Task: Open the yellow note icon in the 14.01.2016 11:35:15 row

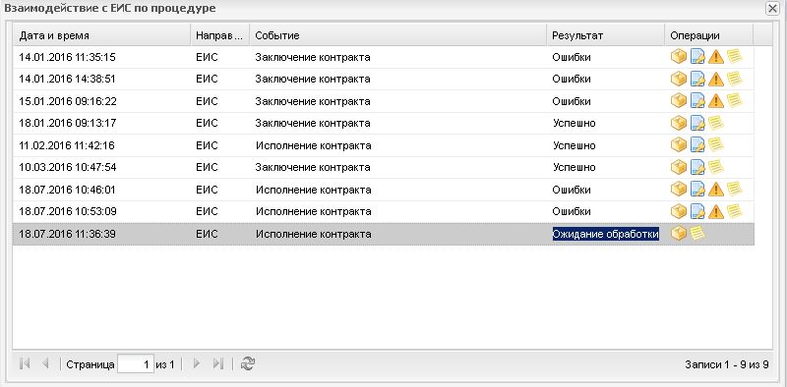Action: point(734,56)
